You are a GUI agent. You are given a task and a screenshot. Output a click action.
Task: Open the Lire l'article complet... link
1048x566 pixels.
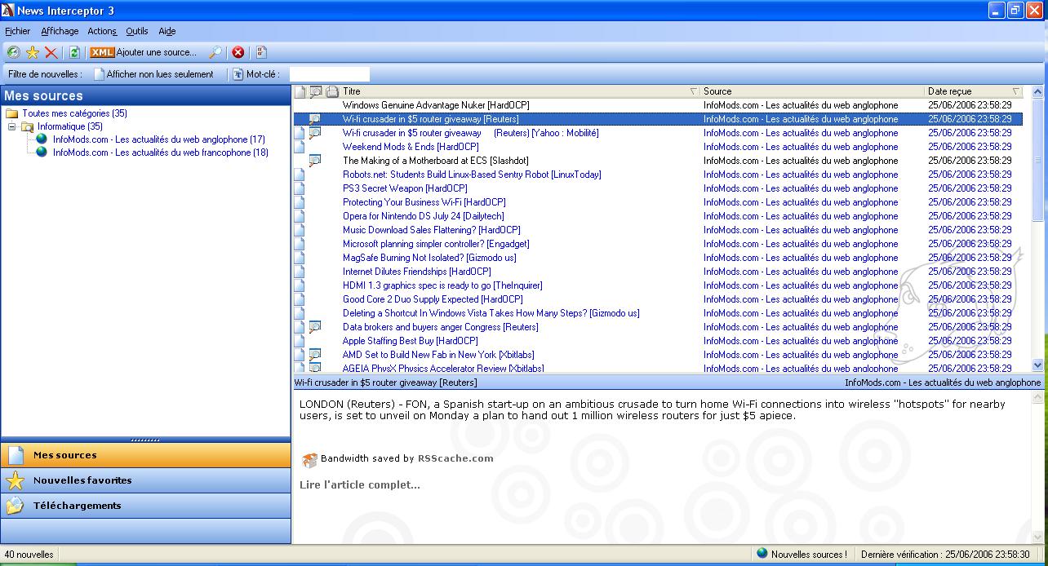(360, 485)
